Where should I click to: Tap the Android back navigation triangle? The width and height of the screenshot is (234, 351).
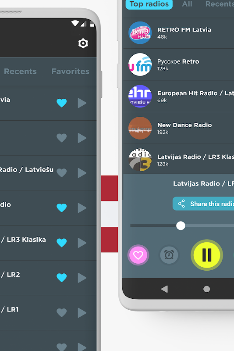click(164, 289)
